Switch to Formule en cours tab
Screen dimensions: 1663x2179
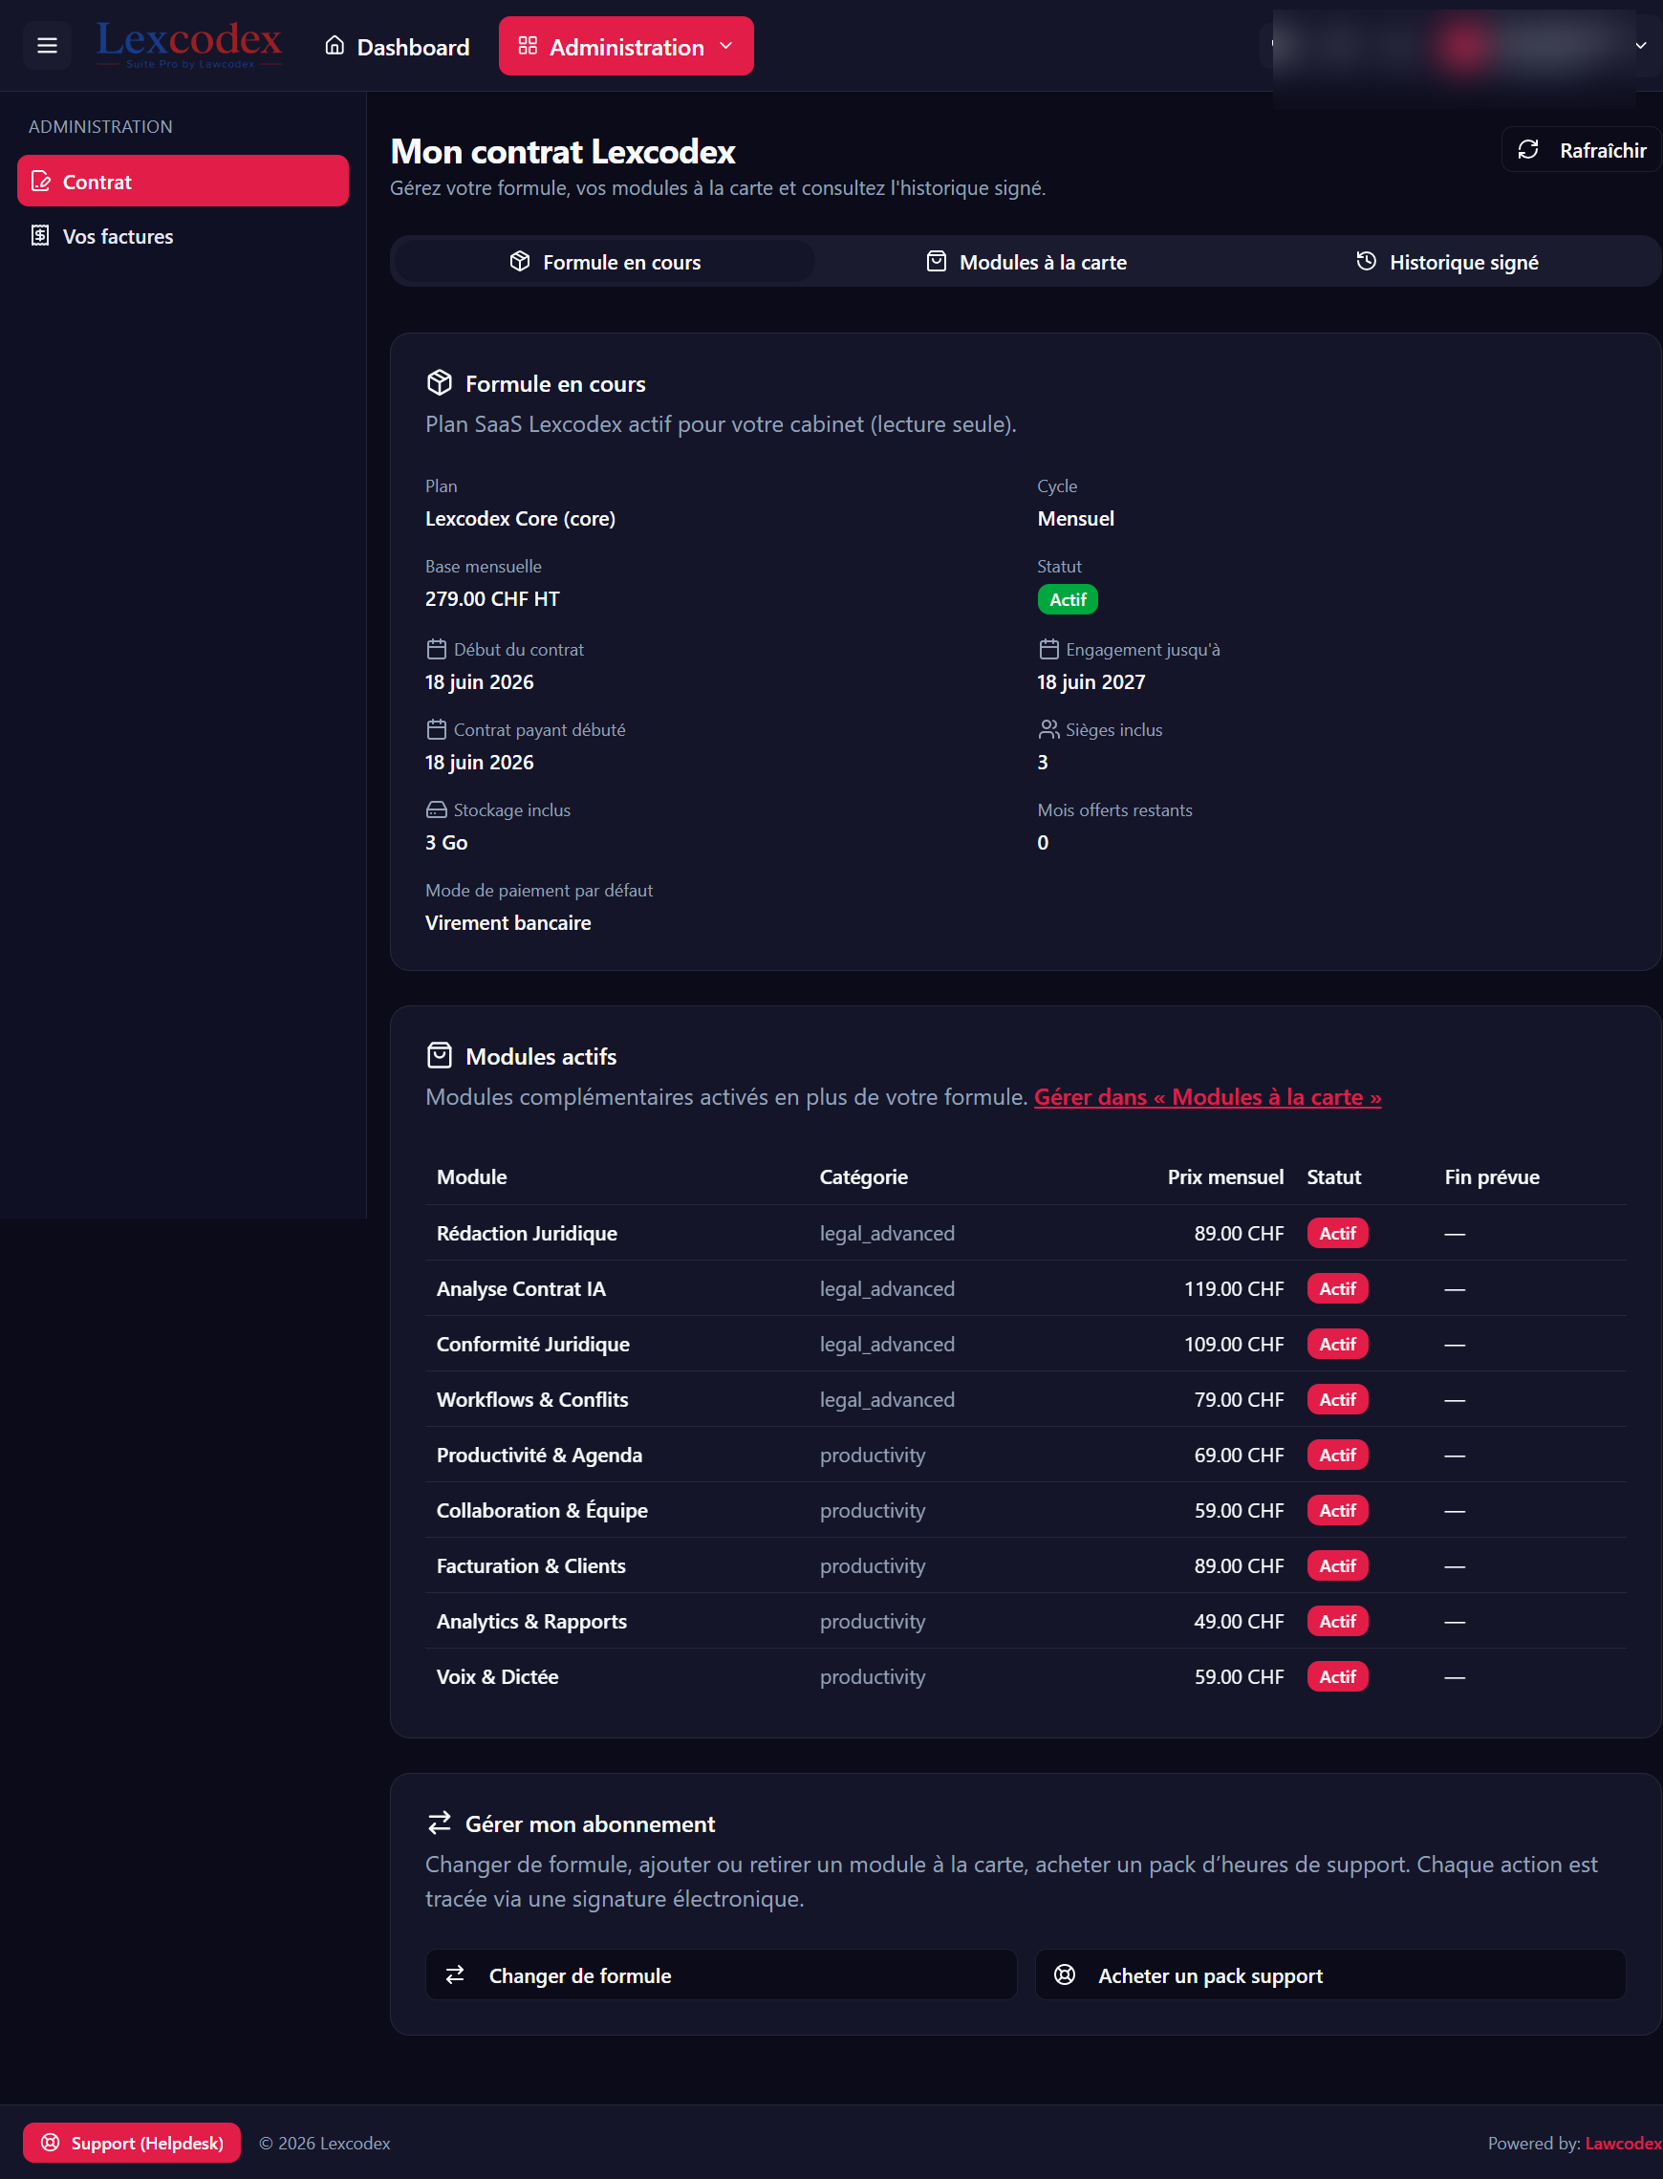pos(604,261)
